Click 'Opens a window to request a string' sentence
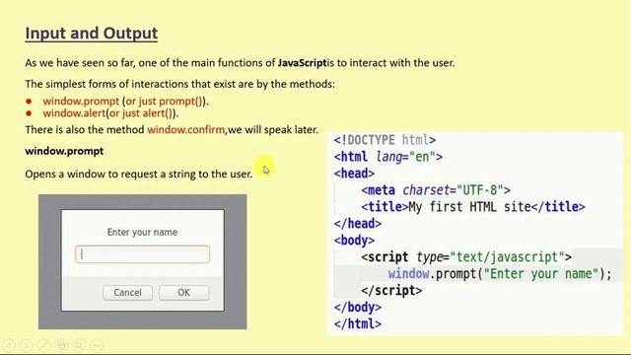 [138, 175]
